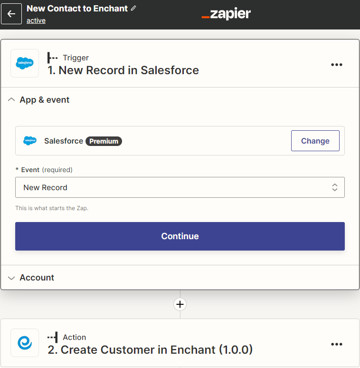Click the Enchant app icon
The image size is (360, 368).
pyautogui.click(x=25, y=343)
